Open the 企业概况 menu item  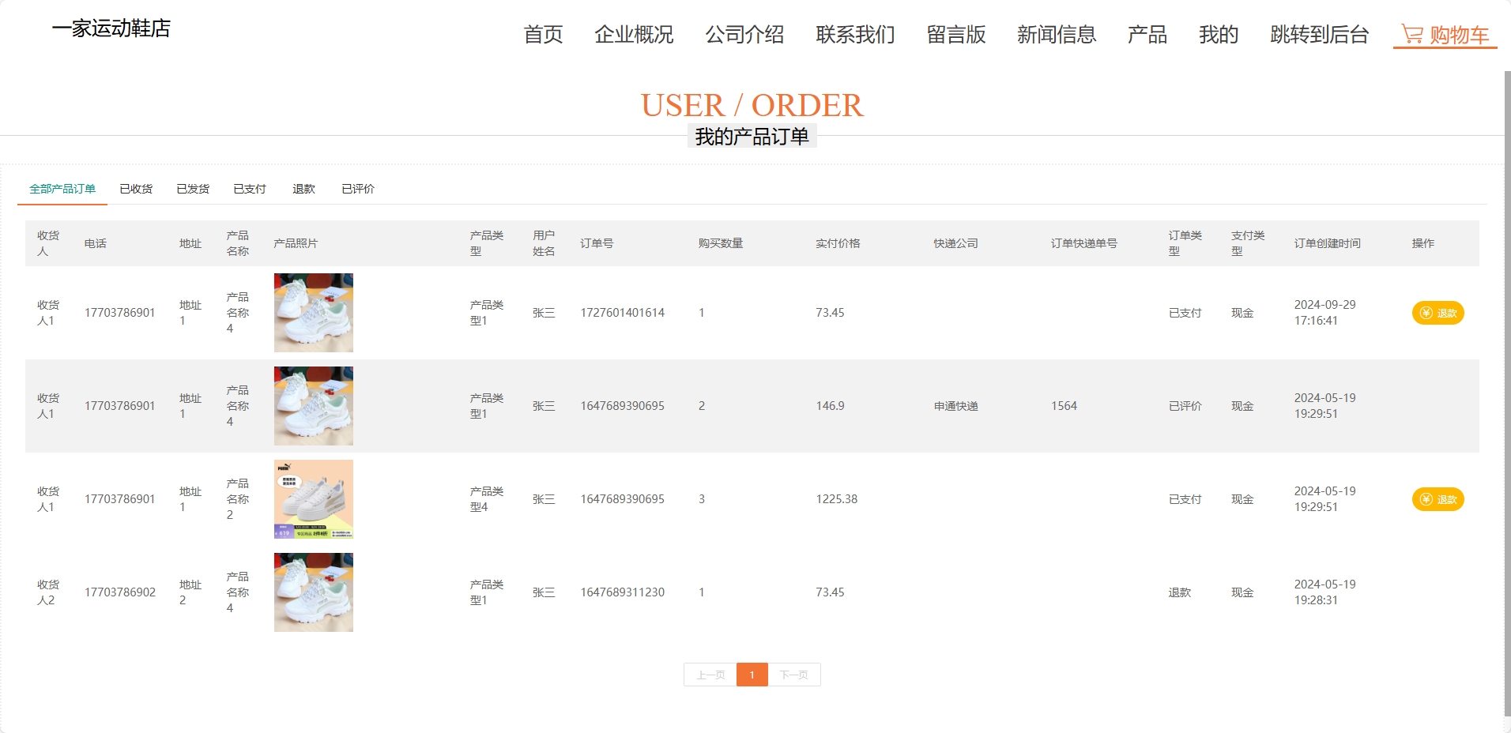(634, 35)
